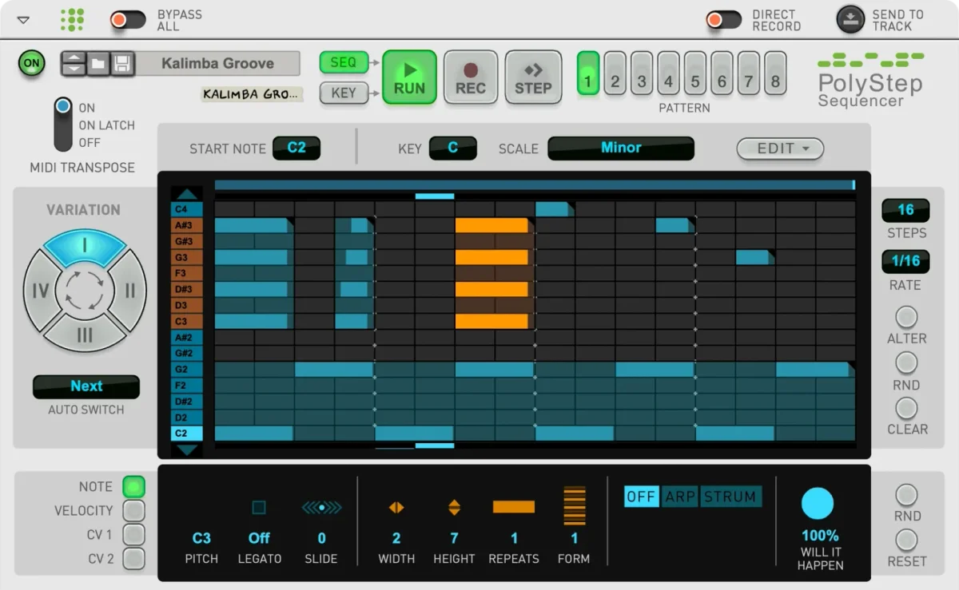The height and width of the screenshot is (590, 959).
Task: Select Variation III segment
Action: [x=85, y=335]
